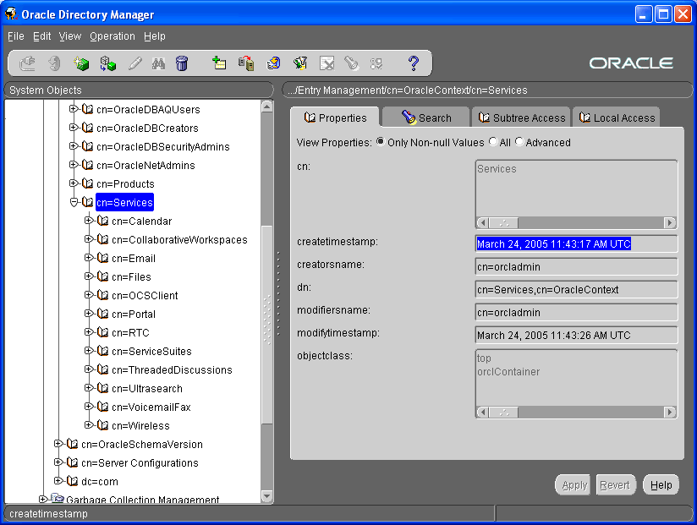Click the toolbar icon with red arrow

(x=246, y=63)
